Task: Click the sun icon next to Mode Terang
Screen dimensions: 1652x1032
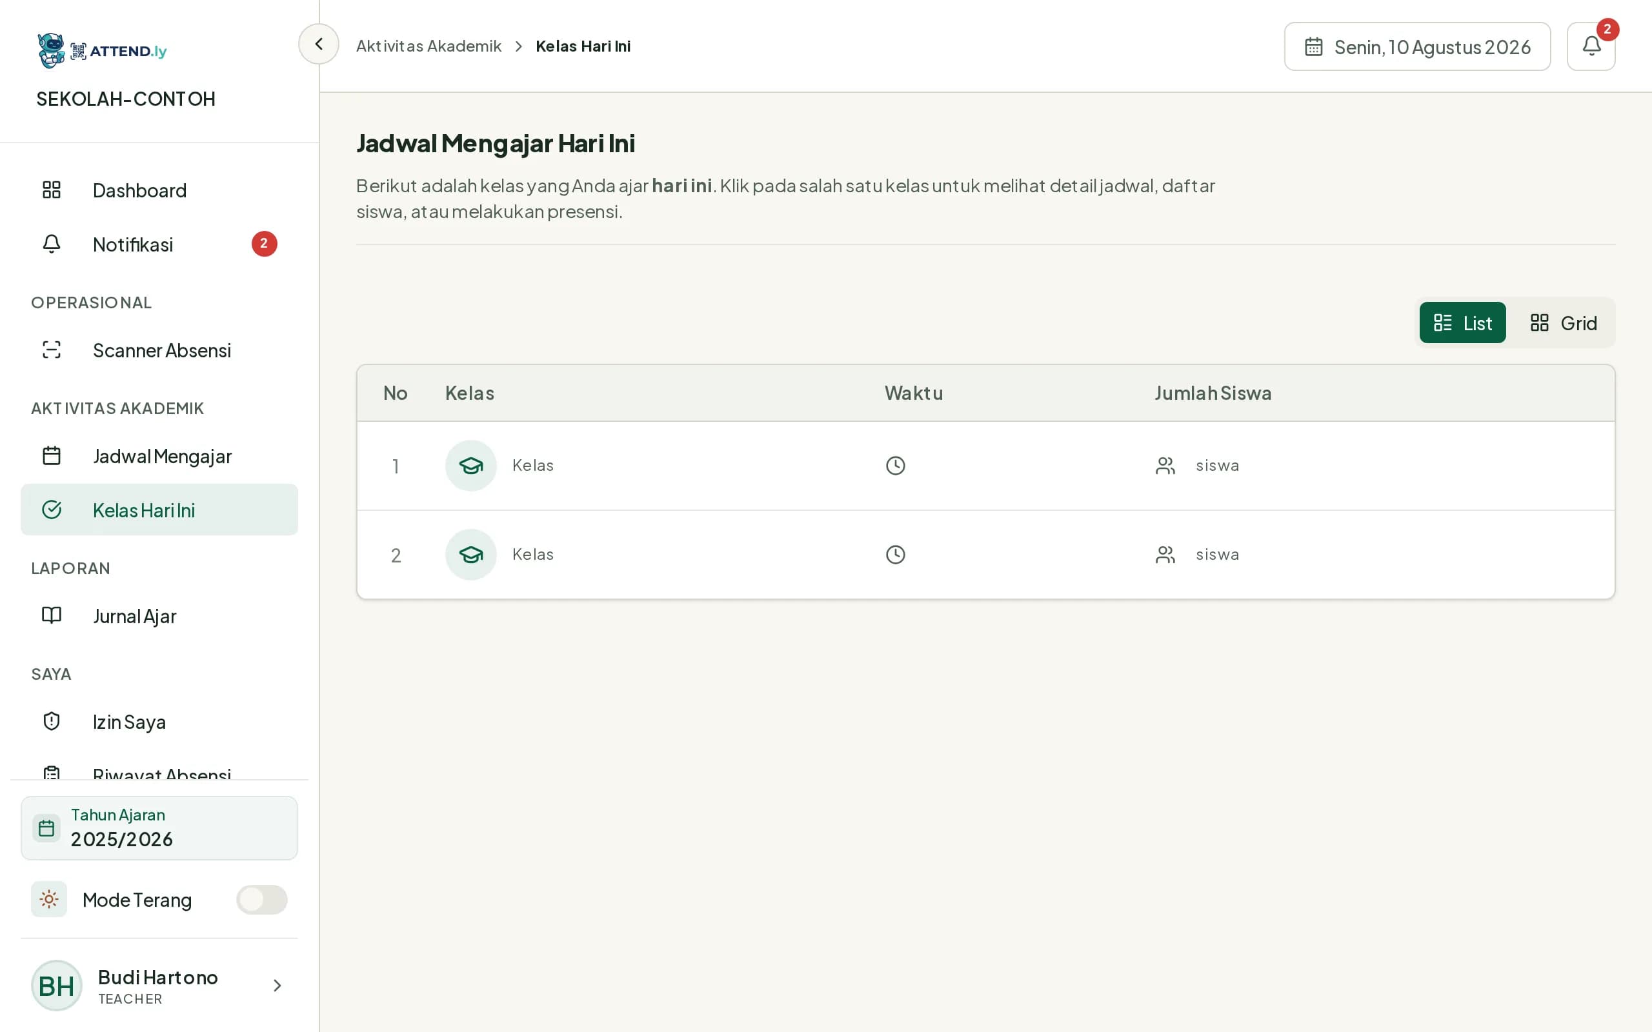Action: click(x=48, y=899)
